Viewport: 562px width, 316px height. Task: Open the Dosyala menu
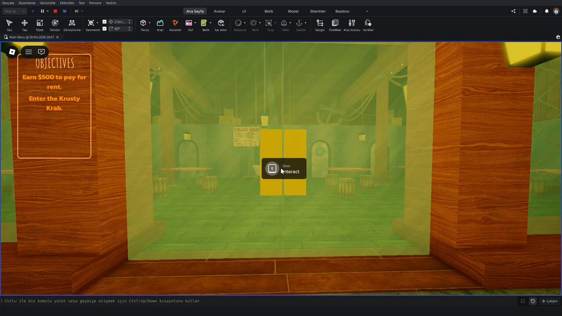coord(8,3)
